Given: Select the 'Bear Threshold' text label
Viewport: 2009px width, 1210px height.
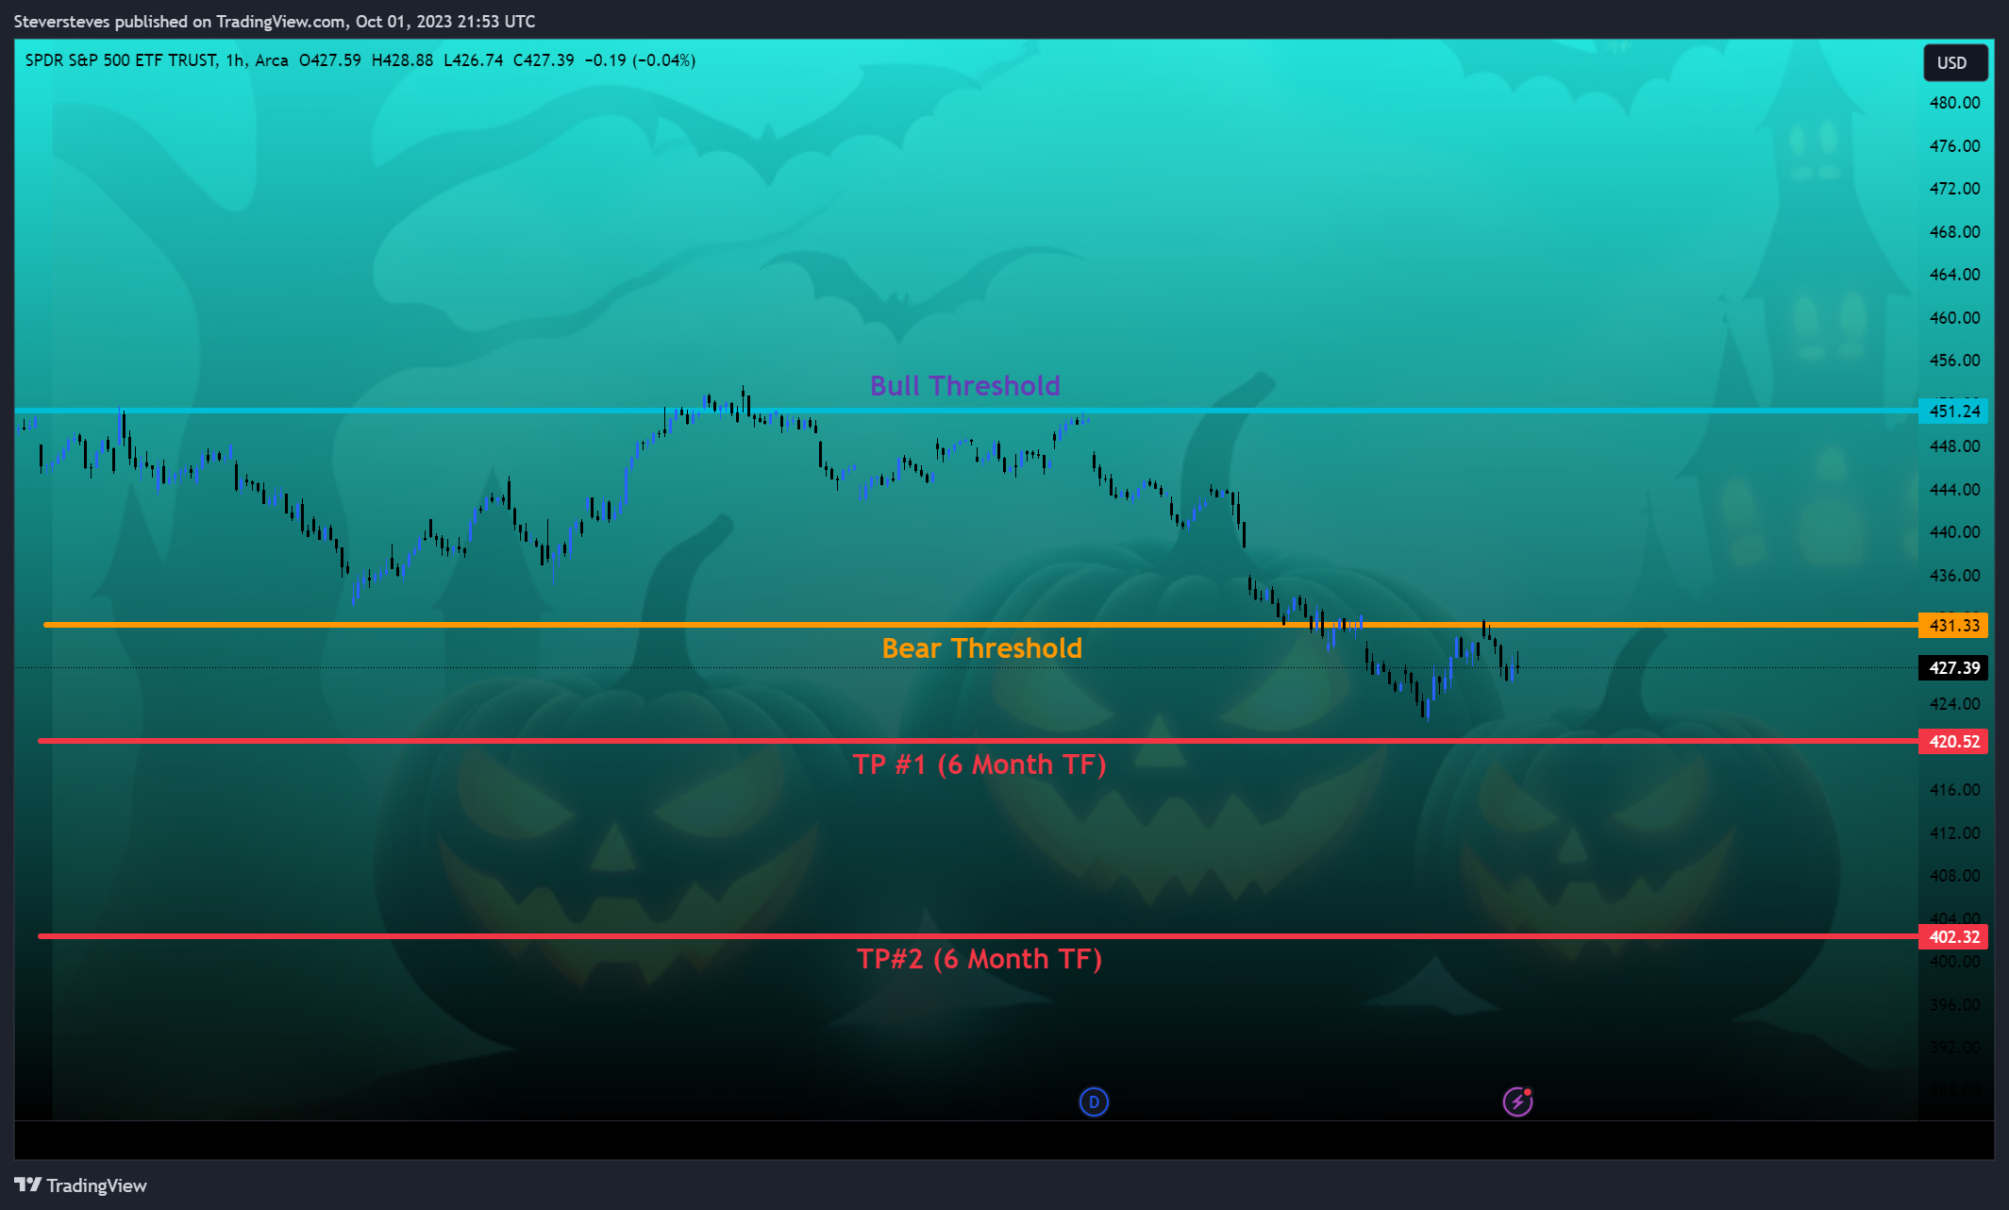Looking at the screenshot, I should click(981, 648).
